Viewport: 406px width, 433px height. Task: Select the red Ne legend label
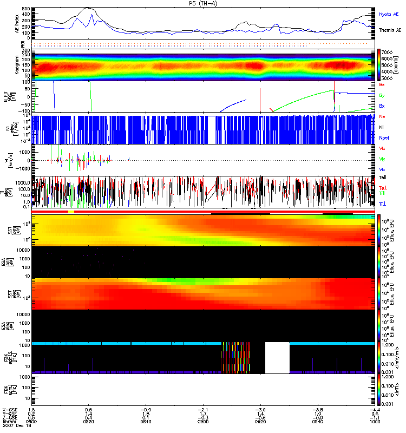point(382,116)
